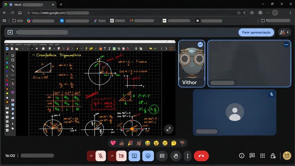Toggle the reactions emoji bar button
Viewport: 295px width, 166px height.
coord(148,156)
